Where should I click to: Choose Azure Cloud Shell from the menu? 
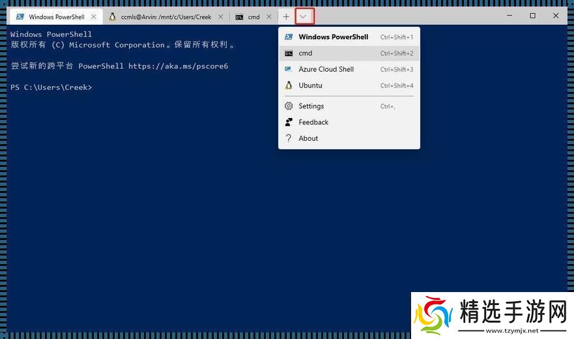pyautogui.click(x=326, y=69)
